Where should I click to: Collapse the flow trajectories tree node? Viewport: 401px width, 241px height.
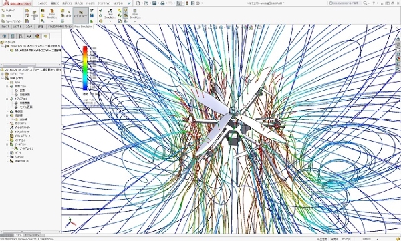[x=7, y=115]
